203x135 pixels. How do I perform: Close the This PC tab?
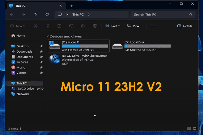pyautogui.click(x=61, y=6)
